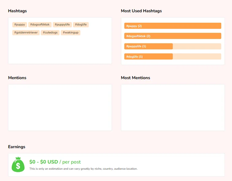Click the empty Most Mentions panel
This screenshot has height=181, width=232.
click(x=173, y=107)
